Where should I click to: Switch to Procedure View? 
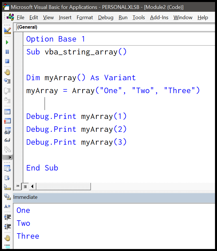pyautogui.click(x=18, y=186)
